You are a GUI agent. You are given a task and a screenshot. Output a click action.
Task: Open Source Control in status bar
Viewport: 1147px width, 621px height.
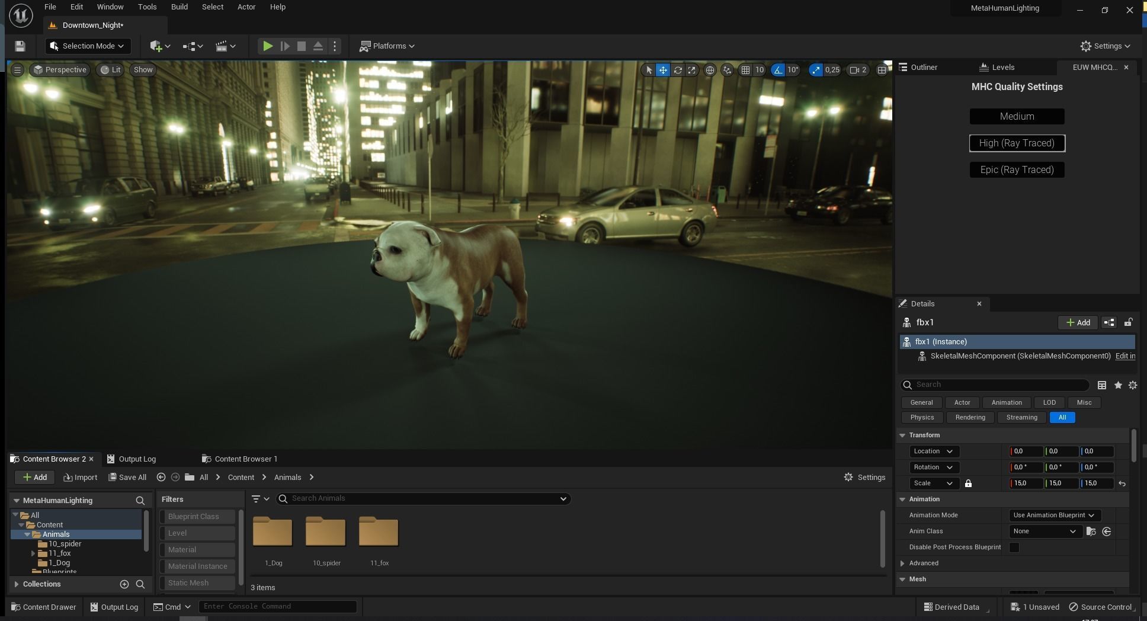(1101, 607)
